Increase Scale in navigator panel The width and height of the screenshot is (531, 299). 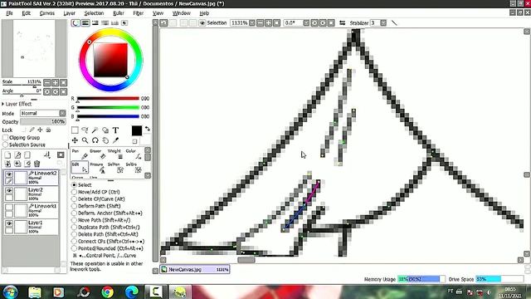click(56, 82)
